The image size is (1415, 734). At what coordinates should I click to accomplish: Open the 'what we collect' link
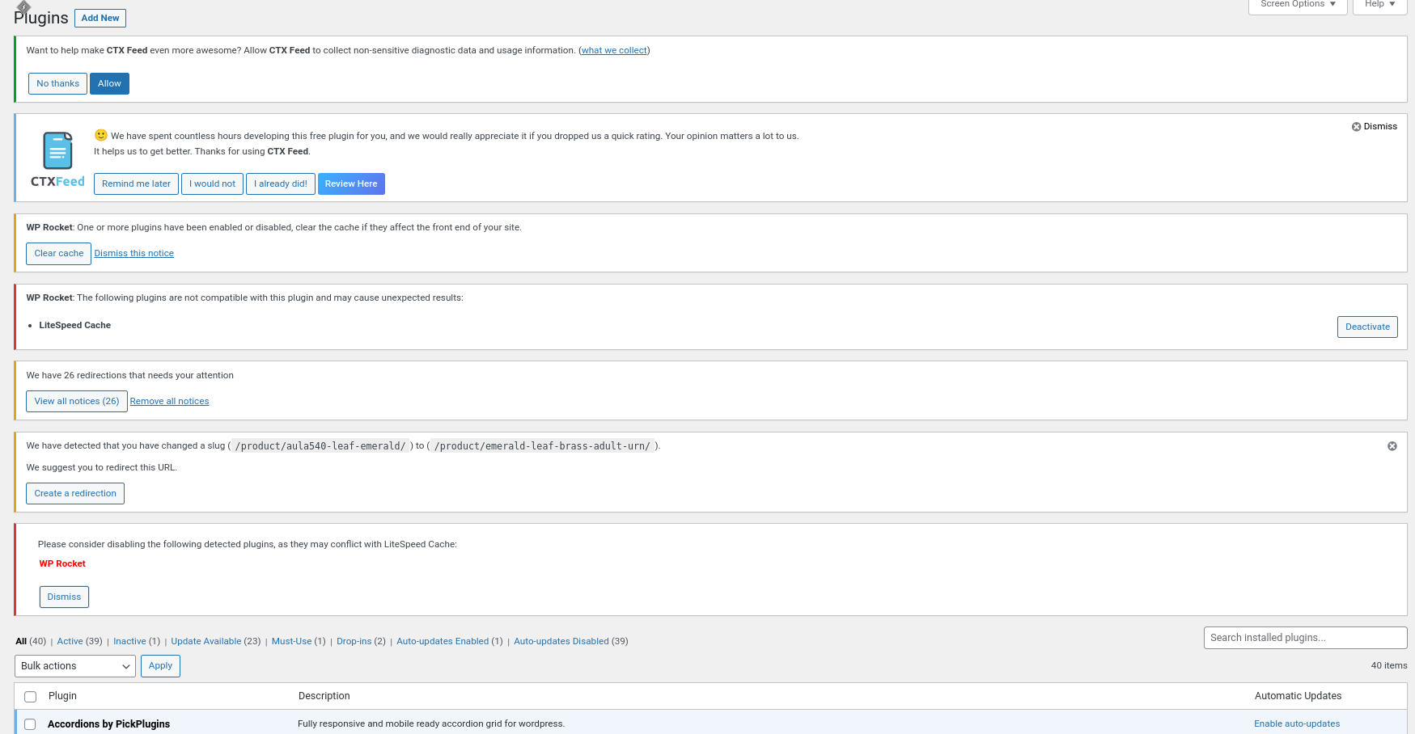[614, 51]
